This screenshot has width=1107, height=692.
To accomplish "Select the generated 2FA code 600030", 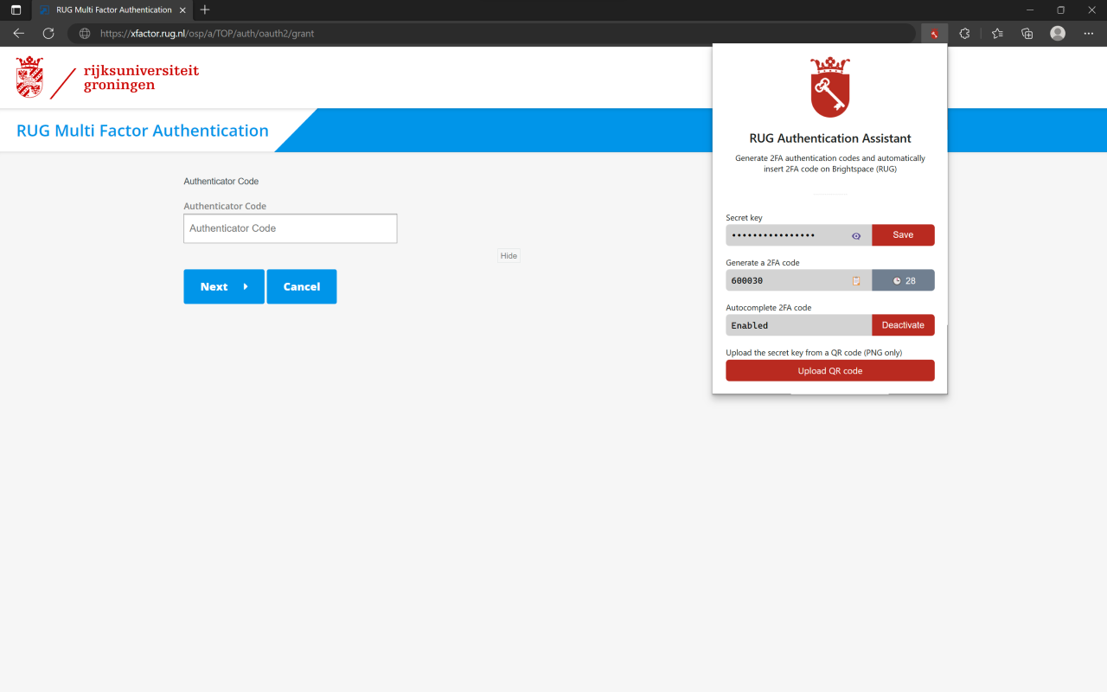I will (x=747, y=280).
